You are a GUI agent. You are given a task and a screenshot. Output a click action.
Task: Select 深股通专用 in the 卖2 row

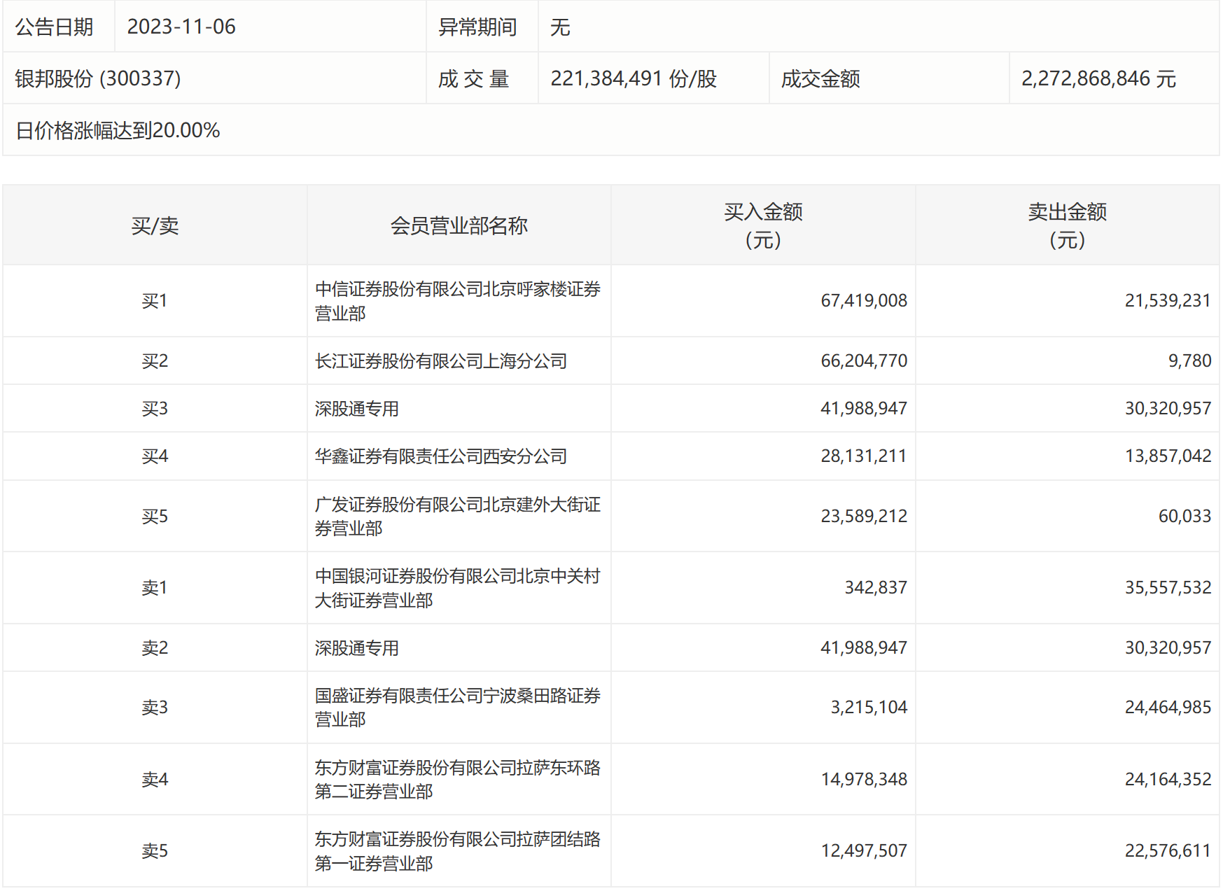tap(357, 647)
